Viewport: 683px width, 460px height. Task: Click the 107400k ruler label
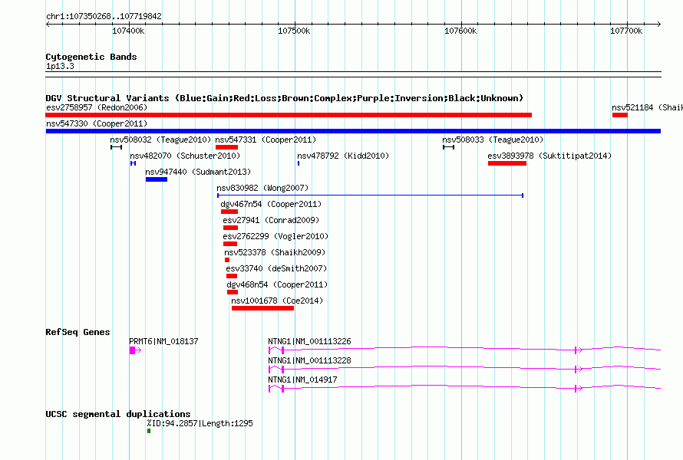128,31
